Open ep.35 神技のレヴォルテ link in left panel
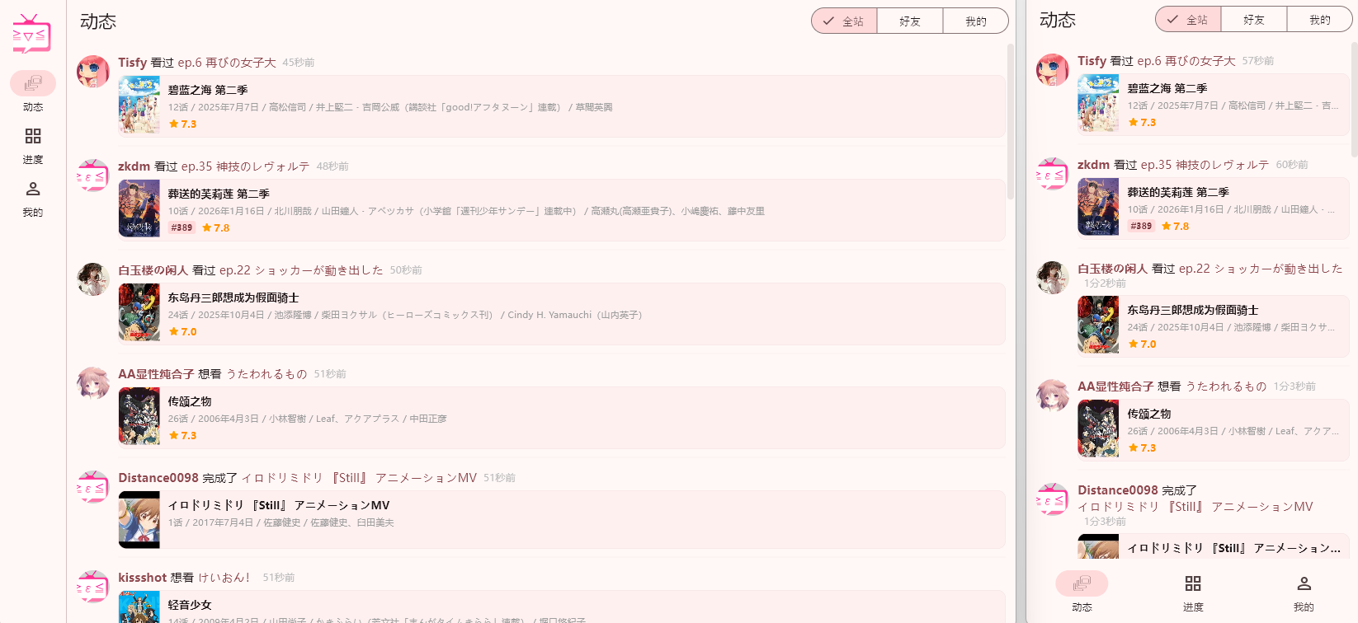The image size is (1358, 623). pos(246,166)
